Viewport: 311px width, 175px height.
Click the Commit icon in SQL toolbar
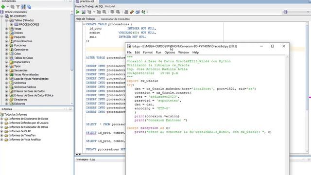[x=112, y=12]
